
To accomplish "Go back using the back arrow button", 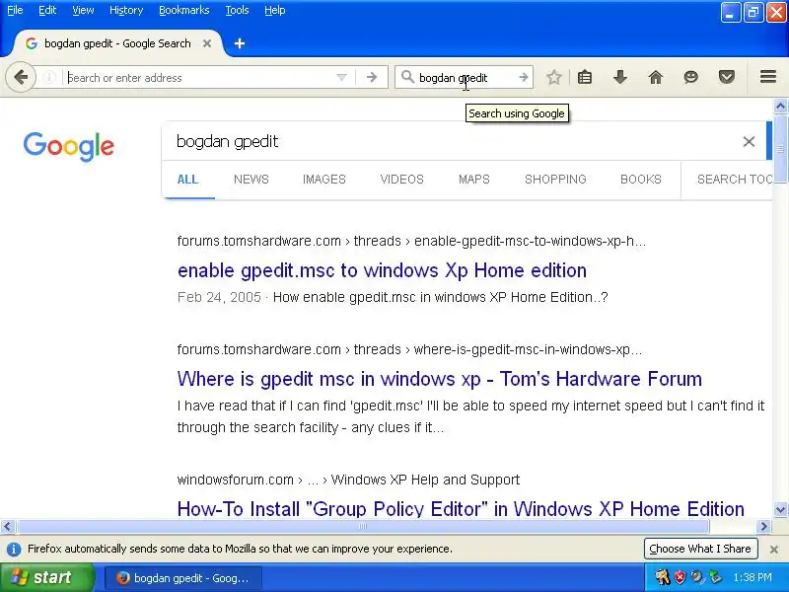I will tap(21, 78).
